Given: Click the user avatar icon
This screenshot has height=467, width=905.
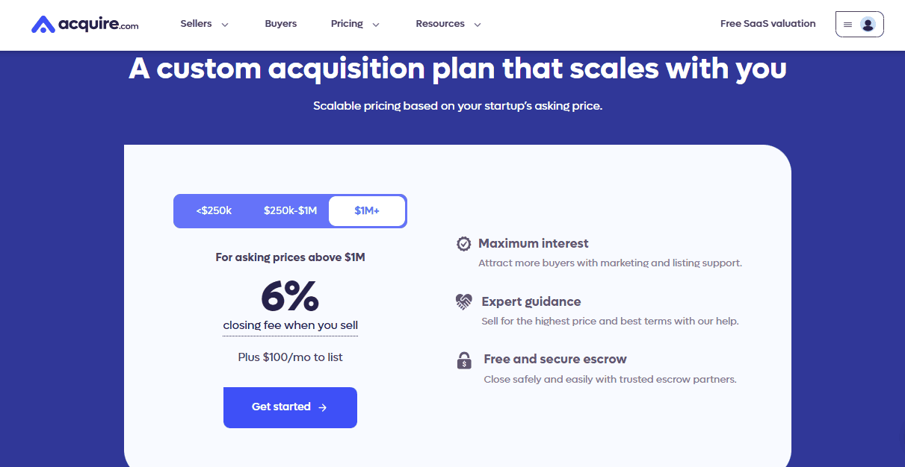Looking at the screenshot, I should click(x=868, y=24).
